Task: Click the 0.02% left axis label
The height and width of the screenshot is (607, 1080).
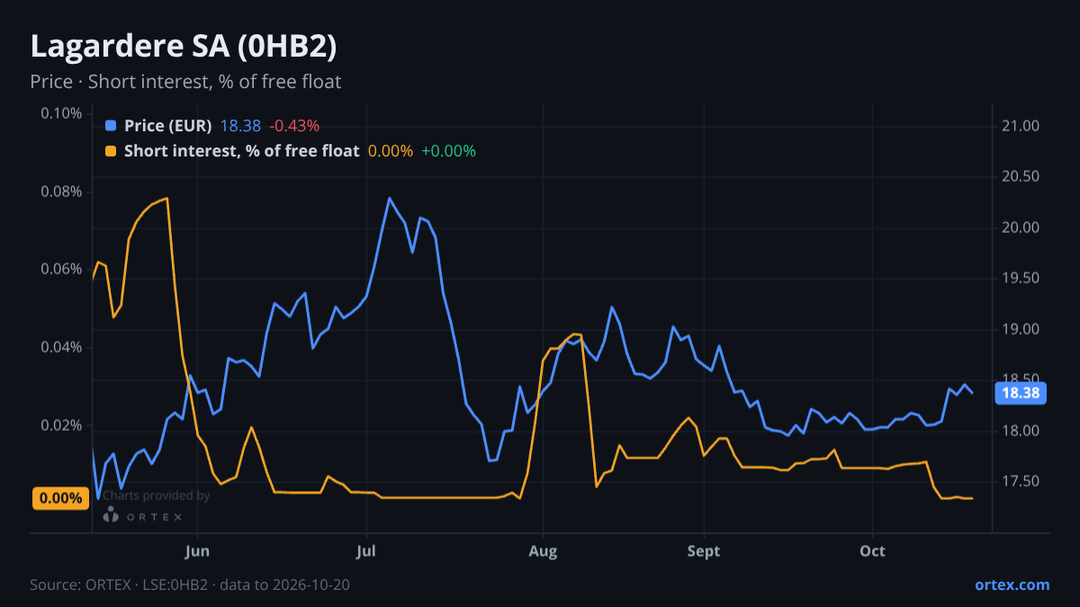Action: (x=61, y=424)
